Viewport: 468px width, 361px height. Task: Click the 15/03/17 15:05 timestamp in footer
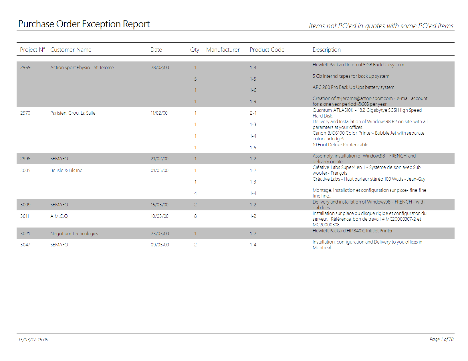coord(33,340)
